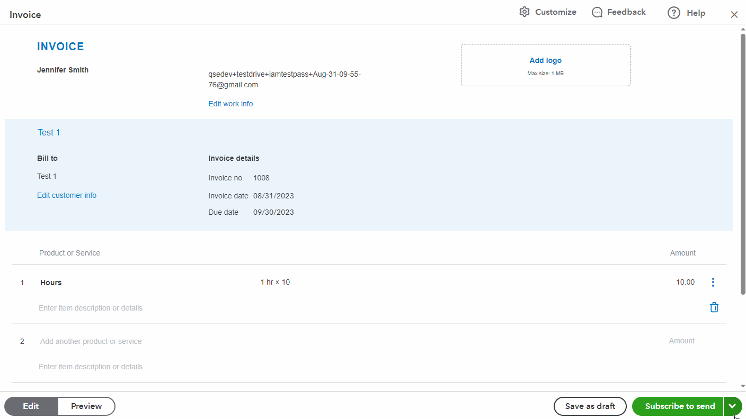Screen dimensions: 746x419
Task: Select the Edit mode toggle
Action: coord(31,406)
